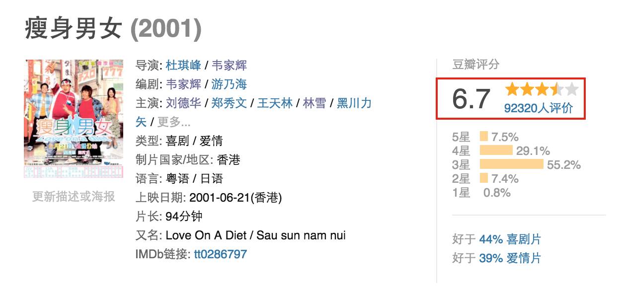This screenshot has height=299, width=626.
Task: Open actor 黑川力矢 page
Action: tap(354, 103)
